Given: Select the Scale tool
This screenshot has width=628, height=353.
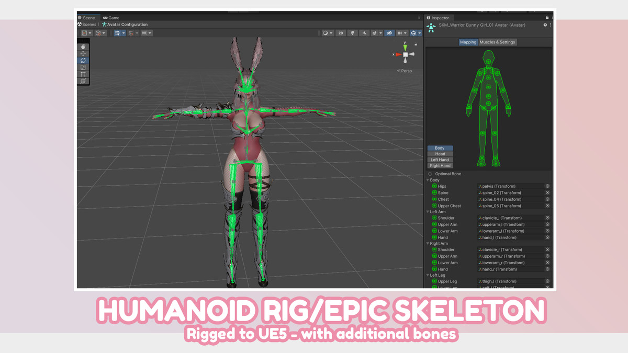Looking at the screenshot, I should [83, 67].
